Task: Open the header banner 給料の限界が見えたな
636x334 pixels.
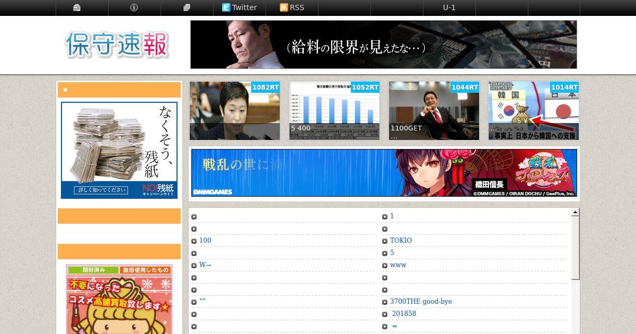Action: coord(384,45)
